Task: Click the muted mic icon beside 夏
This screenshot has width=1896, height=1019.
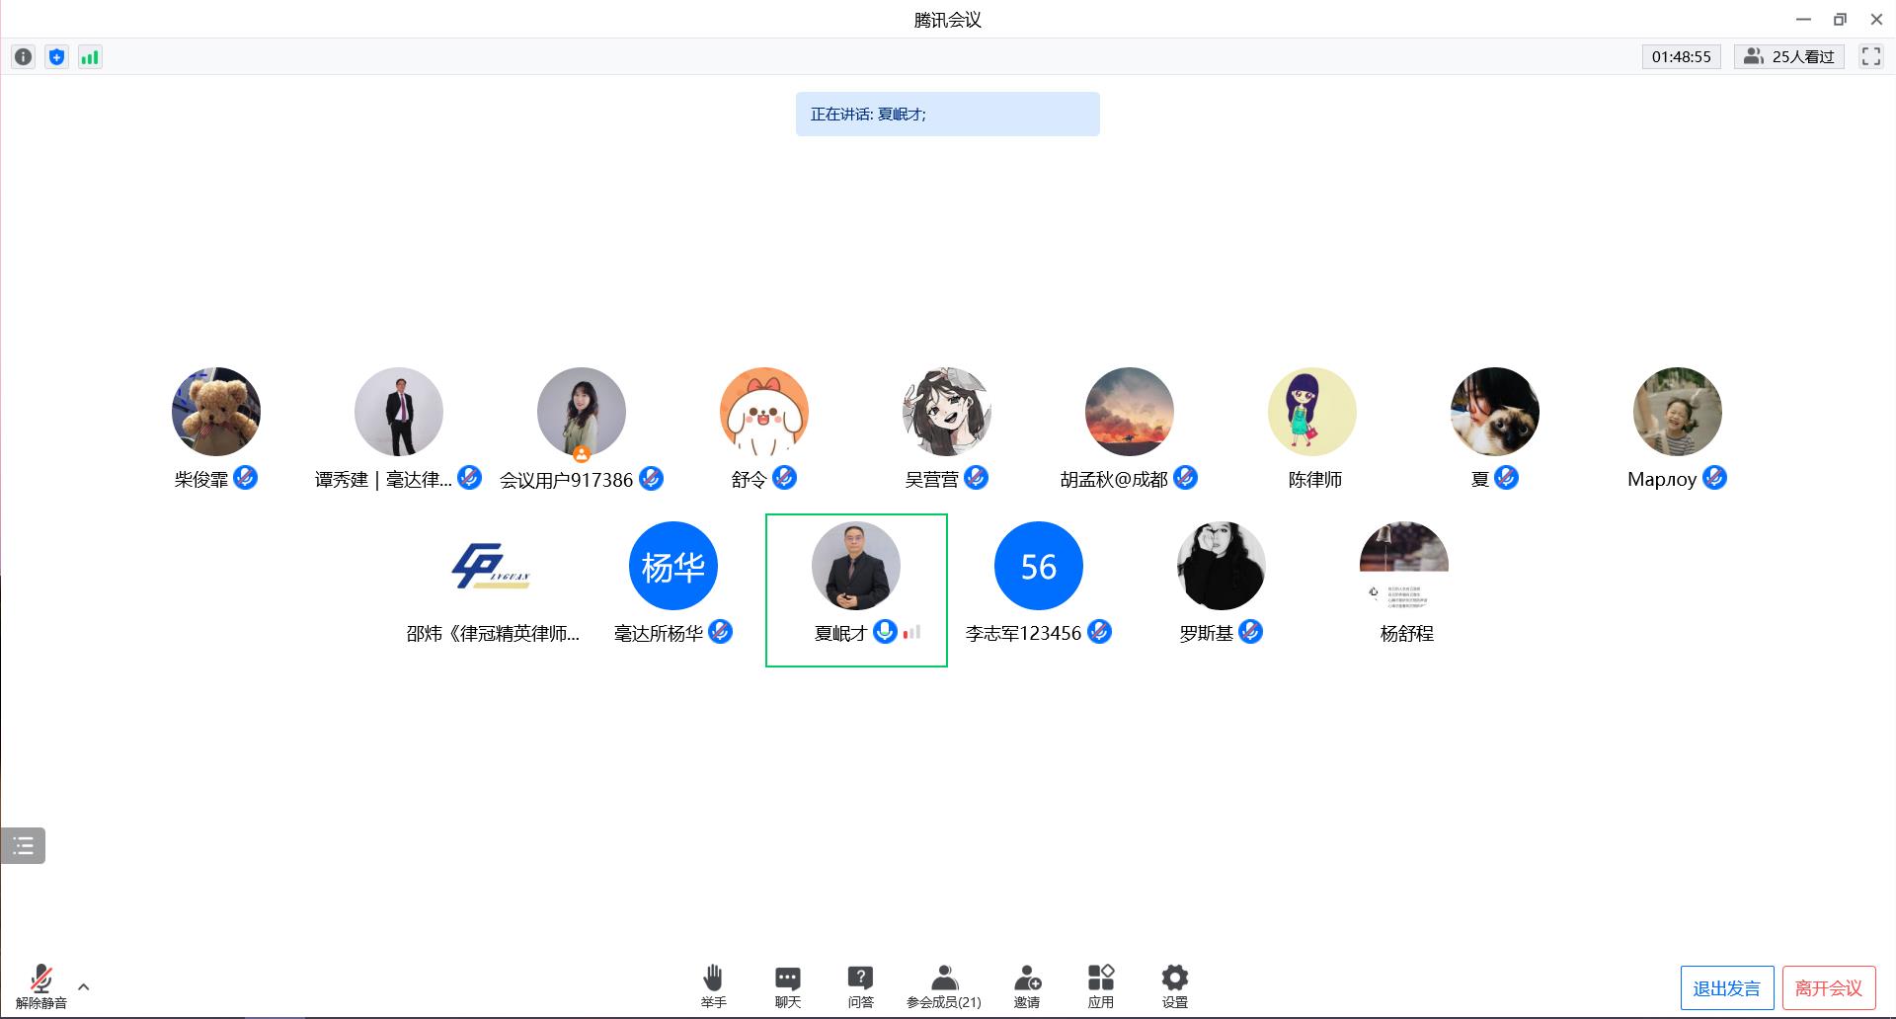Action: 1507,478
